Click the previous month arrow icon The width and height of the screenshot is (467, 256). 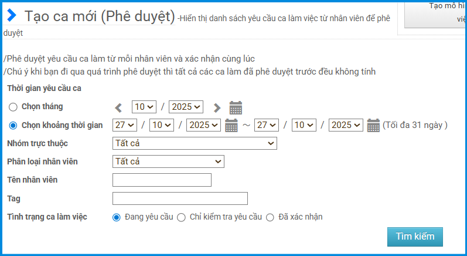point(118,107)
